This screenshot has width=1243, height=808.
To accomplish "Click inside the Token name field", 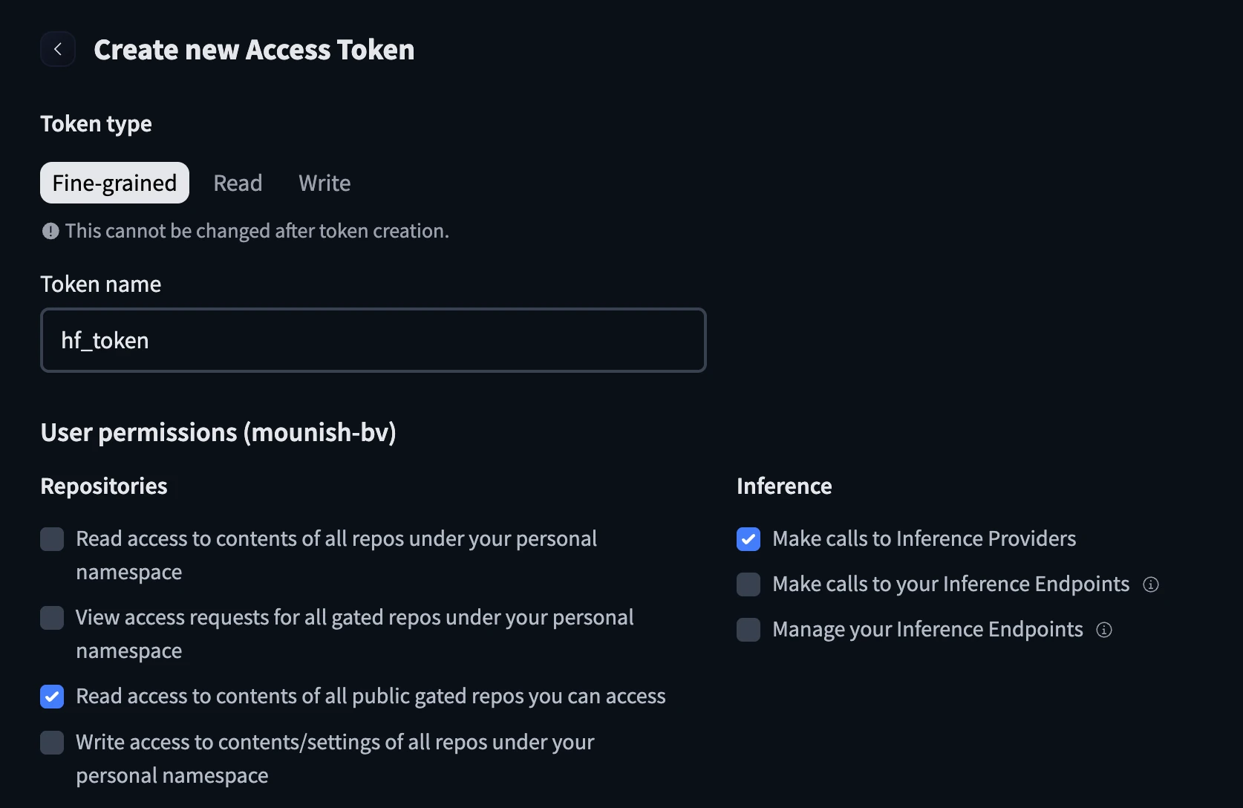I will tap(371, 340).
